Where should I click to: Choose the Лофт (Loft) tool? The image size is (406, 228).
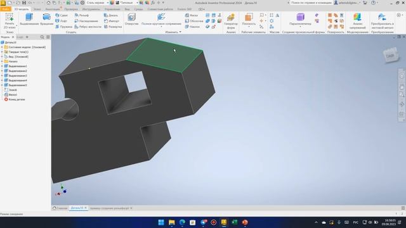point(61,21)
